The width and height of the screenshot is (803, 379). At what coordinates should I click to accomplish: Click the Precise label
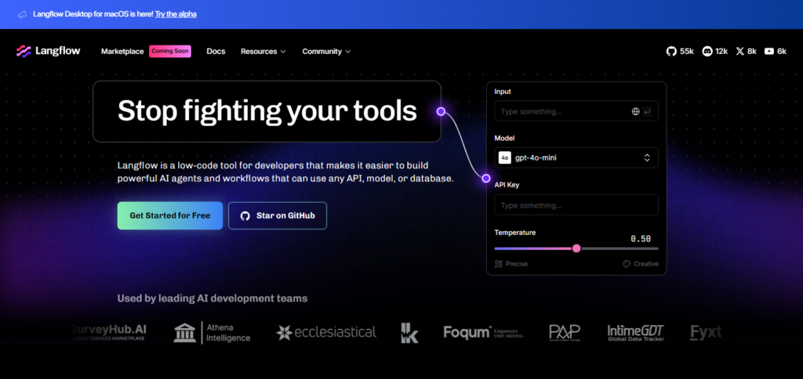[x=517, y=264]
